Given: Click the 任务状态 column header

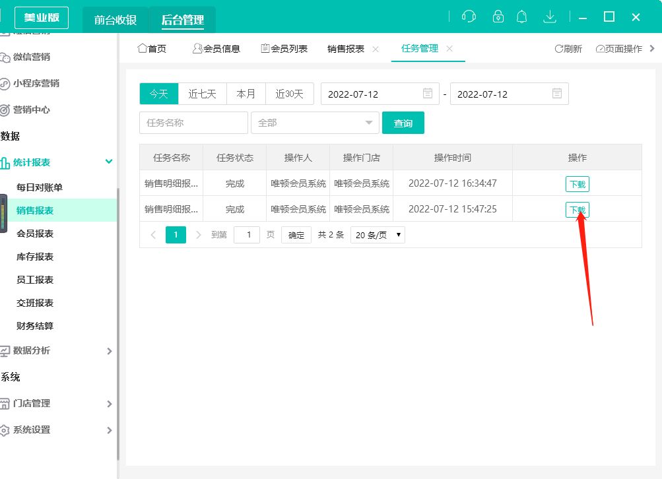Looking at the screenshot, I should tap(235, 158).
